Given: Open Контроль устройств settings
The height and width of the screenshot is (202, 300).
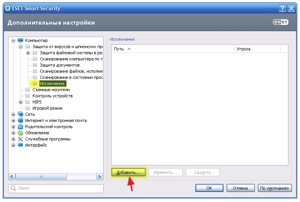Looking at the screenshot, I should pyautogui.click(x=53, y=96).
